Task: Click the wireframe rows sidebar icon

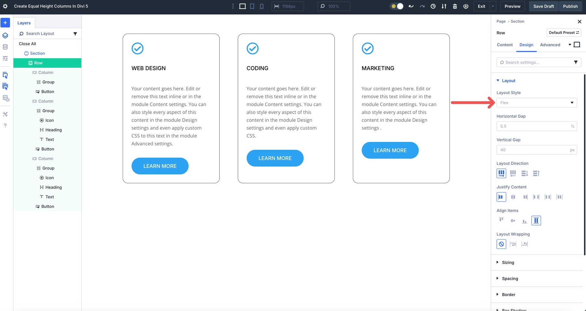Action: pyautogui.click(x=5, y=59)
